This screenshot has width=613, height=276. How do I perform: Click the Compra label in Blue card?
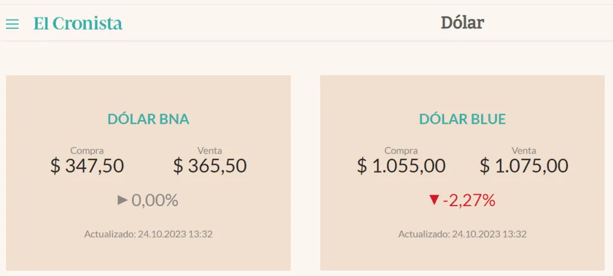tap(401, 151)
